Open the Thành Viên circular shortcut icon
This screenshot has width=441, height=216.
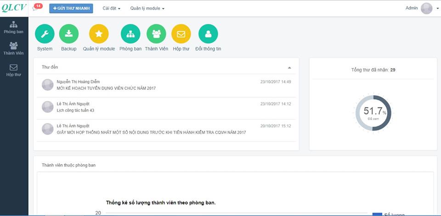pos(156,34)
